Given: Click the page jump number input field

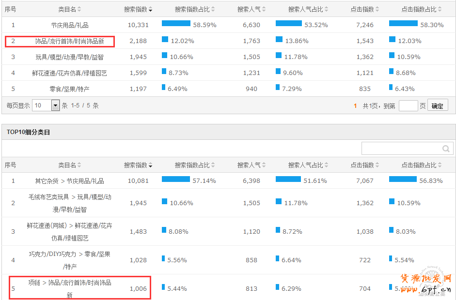Looking at the screenshot, I should tap(408, 106).
